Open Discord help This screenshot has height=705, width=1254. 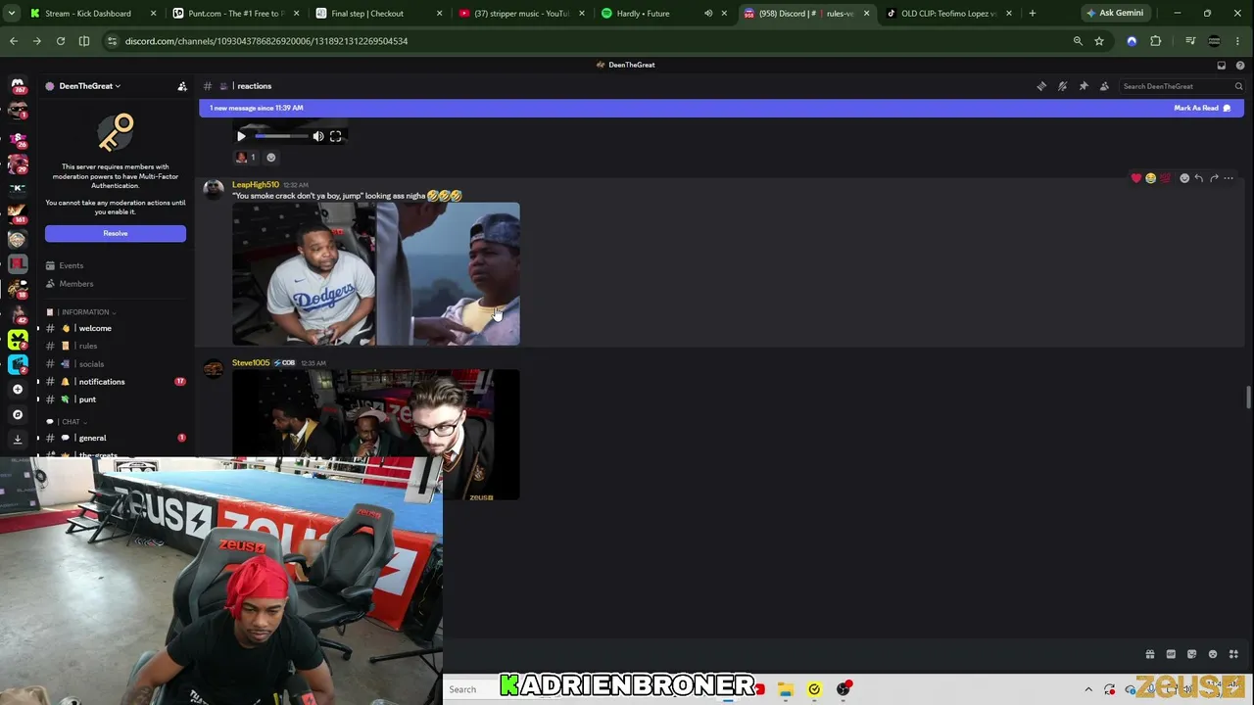tap(1239, 65)
